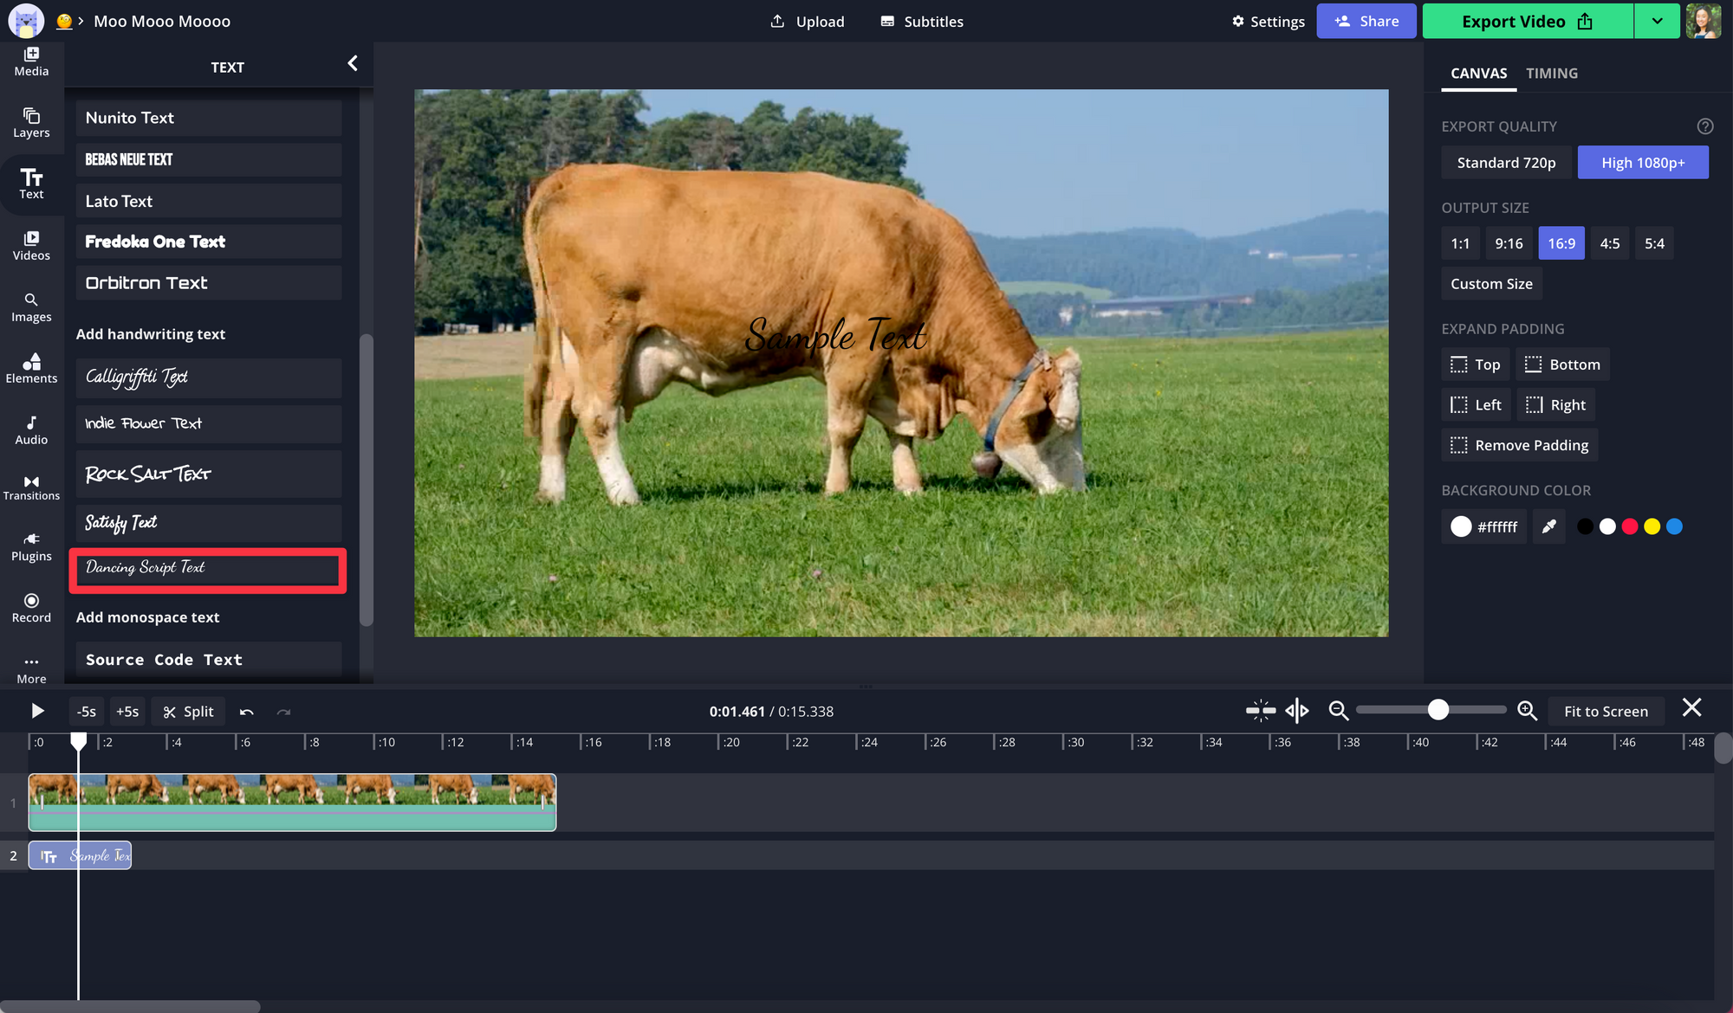Collapse the TEXT panel with chevron
The image size is (1733, 1013).
[x=353, y=63]
